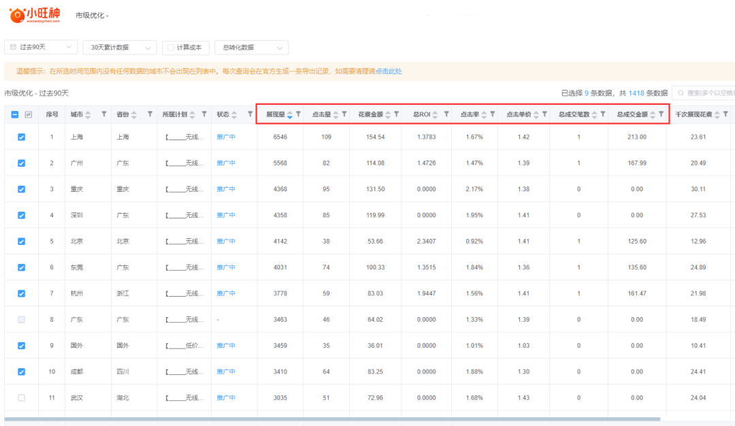Click the 序号 column header
Image resolution: width=735 pixels, height=426 pixels.
coord(52,114)
